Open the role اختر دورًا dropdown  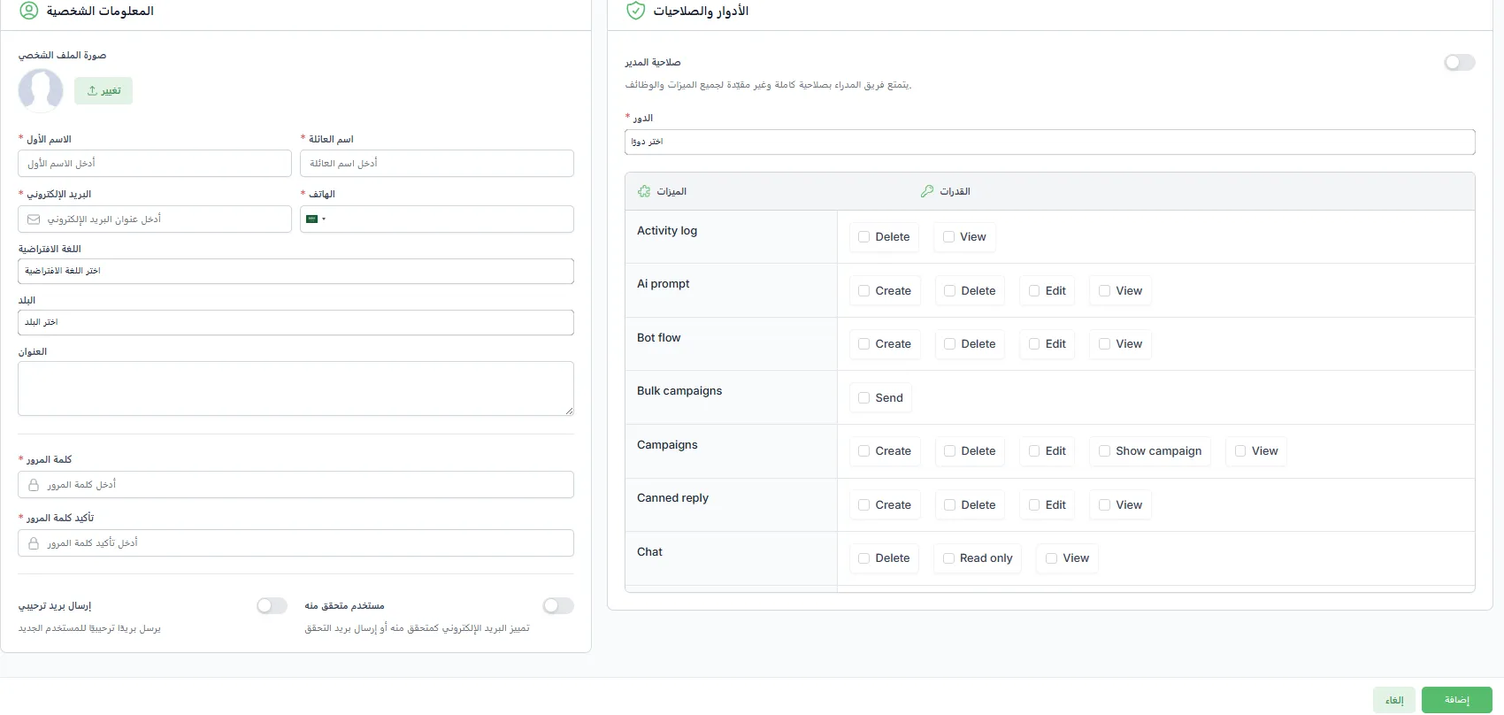point(1049,142)
